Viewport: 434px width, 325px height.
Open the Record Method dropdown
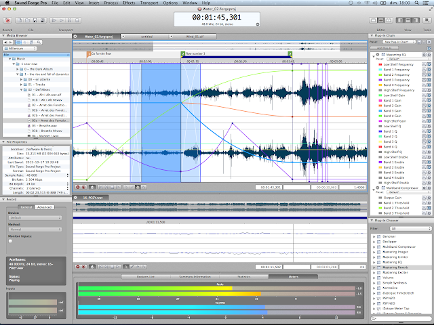[35, 230]
